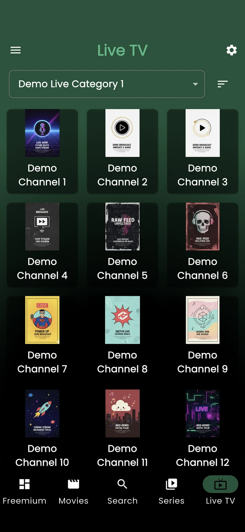Select the "Demo Channel 11" title
The height and width of the screenshot is (532, 245).
click(122, 456)
